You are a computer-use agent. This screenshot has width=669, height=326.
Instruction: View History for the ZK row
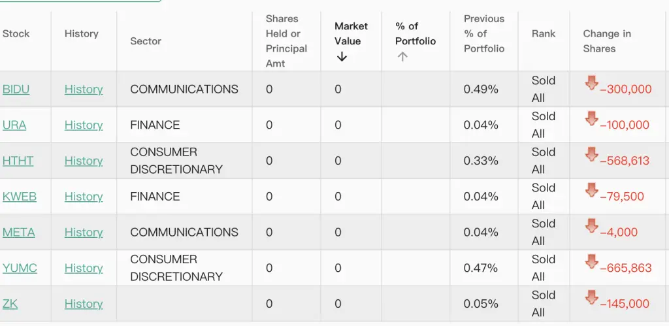click(x=84, y=304)
